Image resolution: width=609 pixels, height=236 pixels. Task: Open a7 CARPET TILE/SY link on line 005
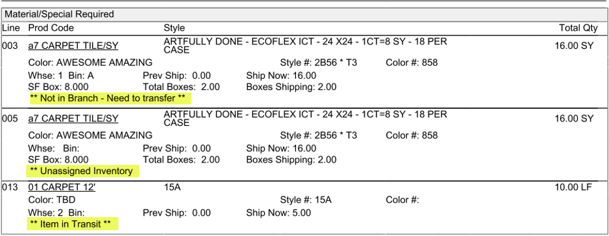[73, 118]
